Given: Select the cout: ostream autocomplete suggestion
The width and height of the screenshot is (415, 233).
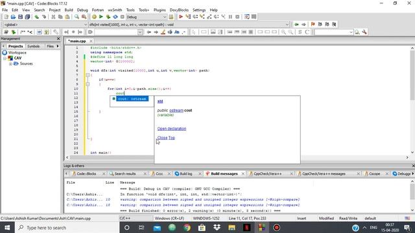Looking at the screenshot, I should click(x=132, y=99).
